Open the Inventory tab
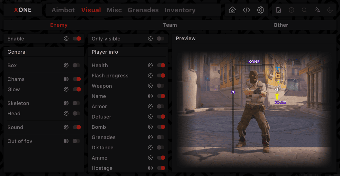Screen dimensions: 340x176 (180, 10)
